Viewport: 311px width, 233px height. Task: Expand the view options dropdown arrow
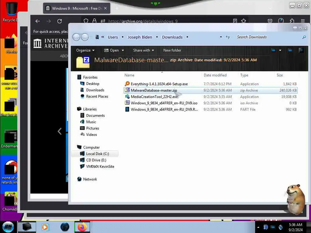(280, 50)
